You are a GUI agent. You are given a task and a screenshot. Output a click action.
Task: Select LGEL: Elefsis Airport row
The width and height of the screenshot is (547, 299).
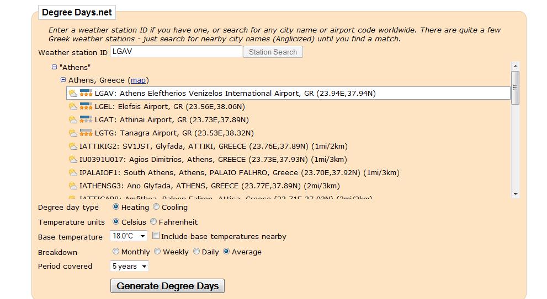(x=288, y=106)
